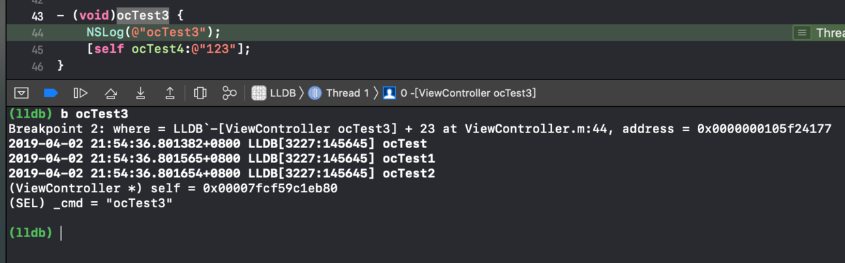Click the LLDB app icon in jump bar
This screenshot has width=845, height=263.
click(x=258, y=93)
